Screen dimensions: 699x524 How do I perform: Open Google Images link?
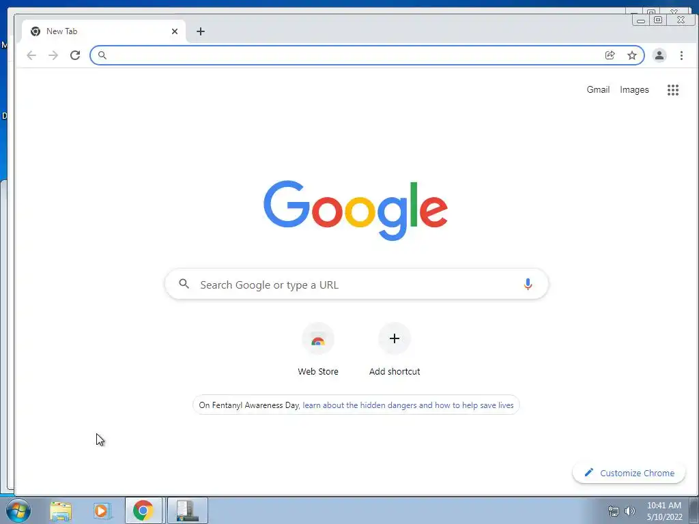[634, 89]
